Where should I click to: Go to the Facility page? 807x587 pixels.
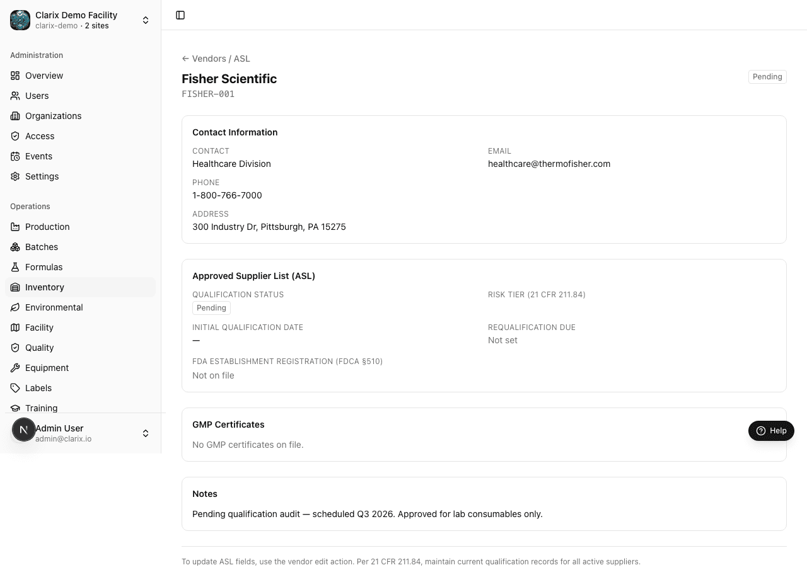[x=80, y=328]
